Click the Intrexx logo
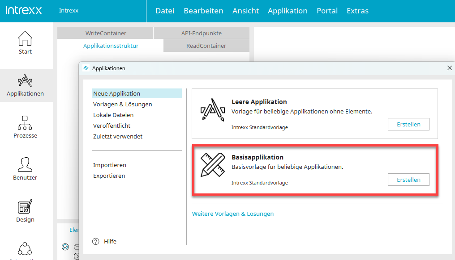The height and width of the screenshot is (260, 455). click(24, 10)
